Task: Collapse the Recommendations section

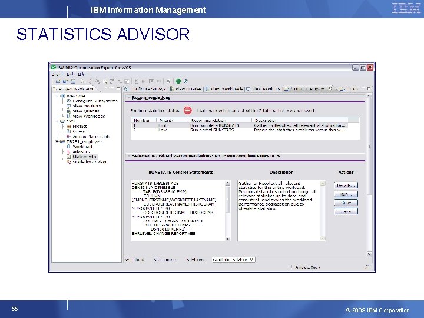Action: pyautogui.click(x=129, y=97)
